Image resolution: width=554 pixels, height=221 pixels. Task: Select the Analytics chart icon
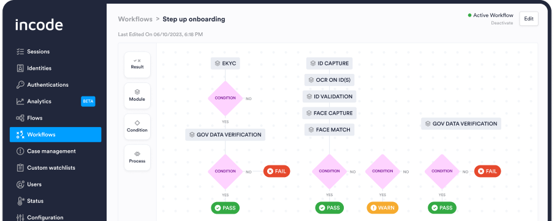[x=20, y=101]
